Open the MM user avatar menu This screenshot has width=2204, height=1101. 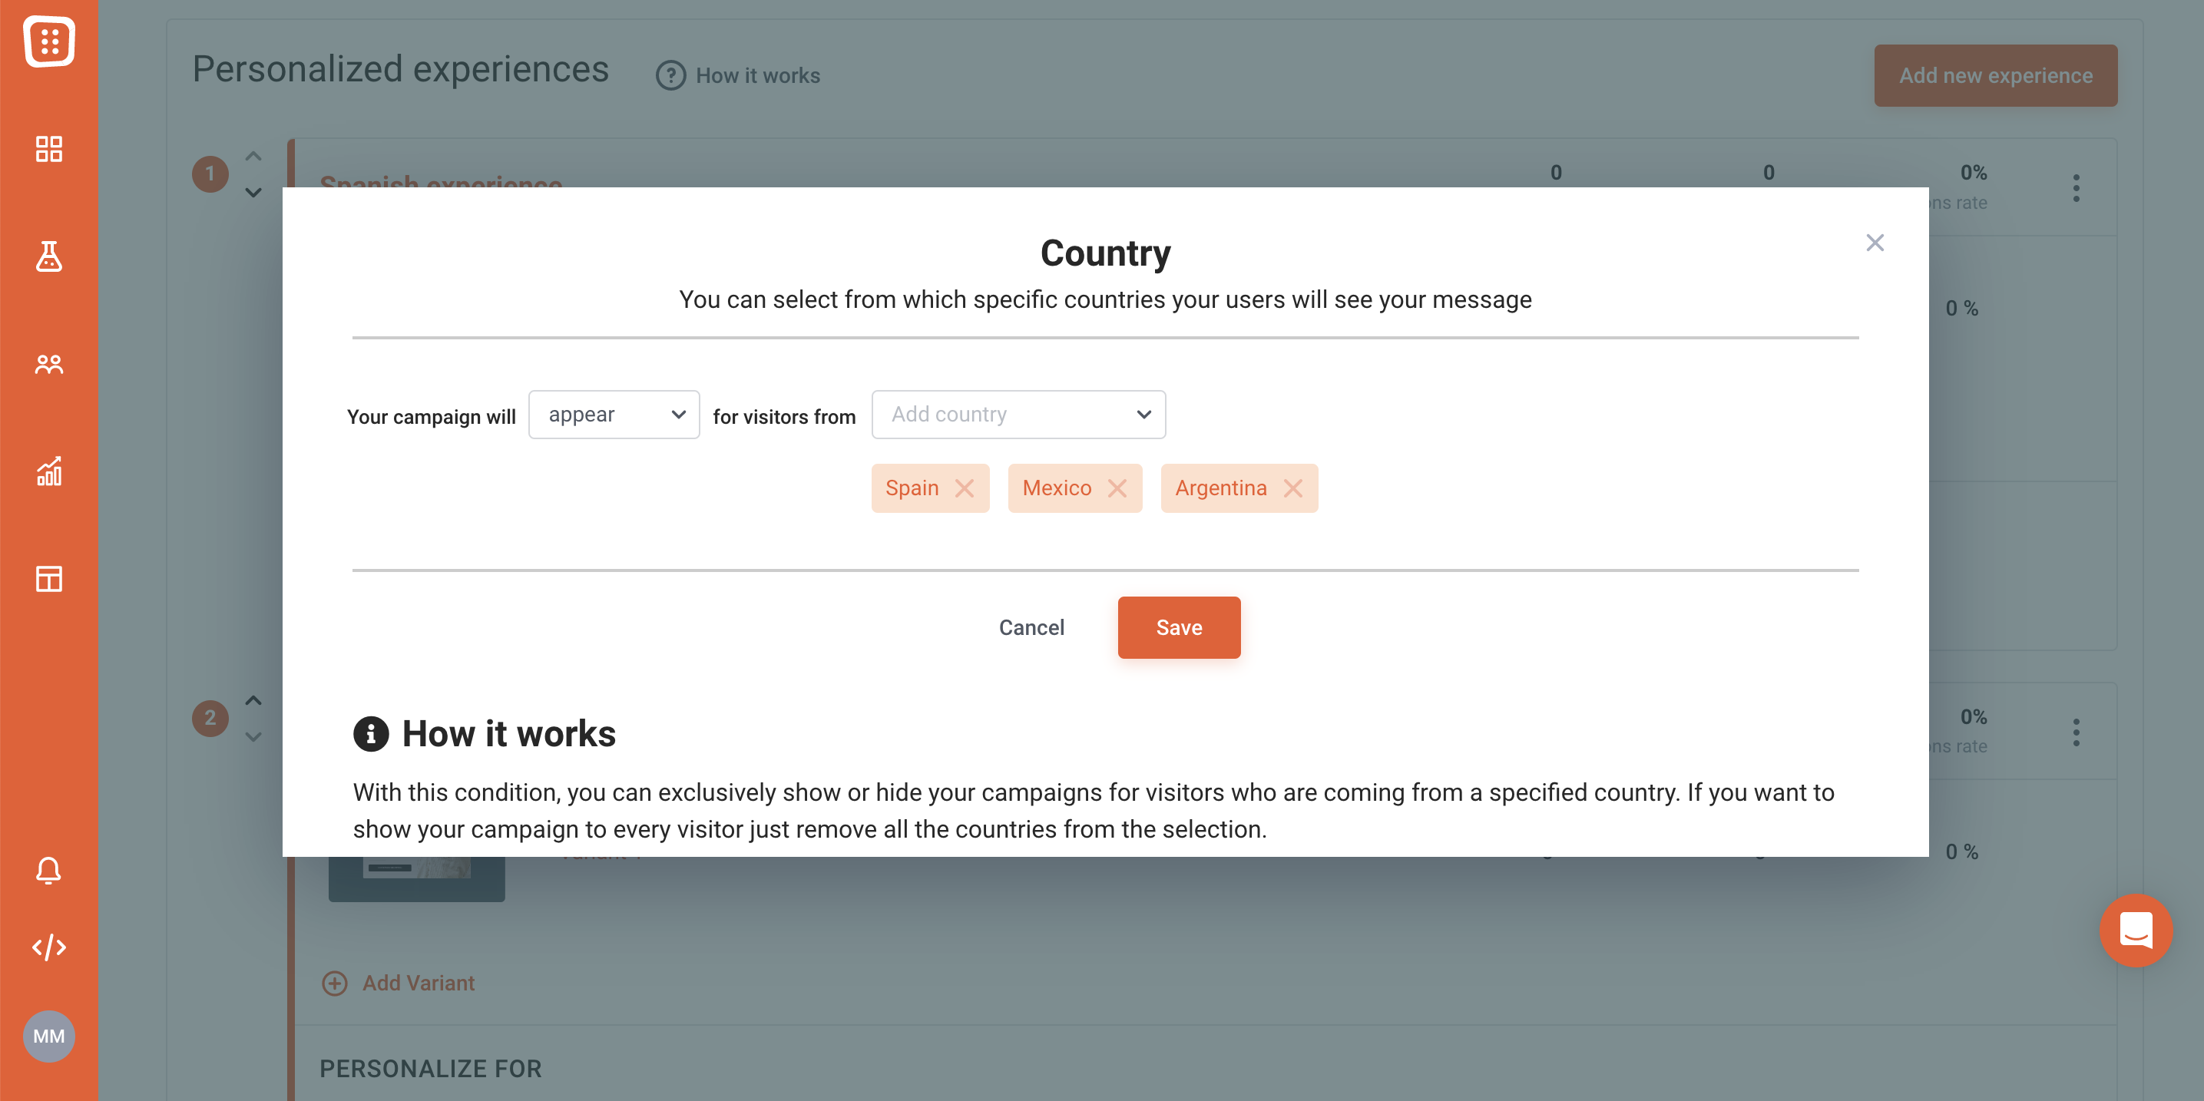(x=49, y=1036)
